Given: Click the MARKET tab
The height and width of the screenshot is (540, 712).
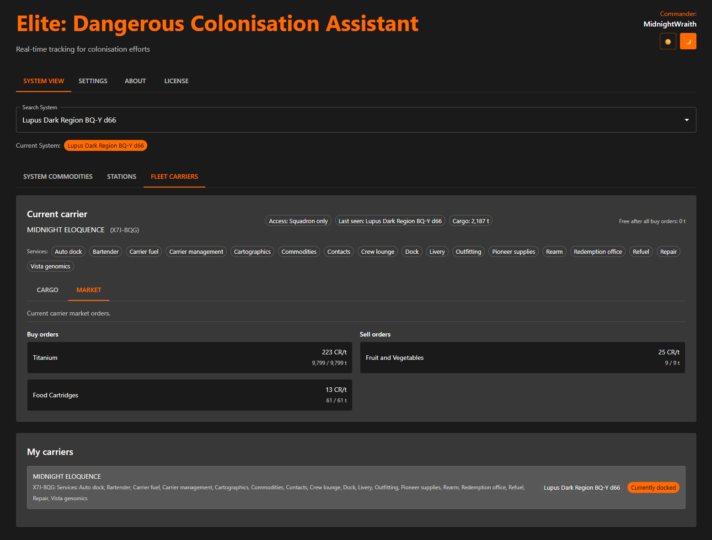Looking at the screenshot, I should coord(89,290).
